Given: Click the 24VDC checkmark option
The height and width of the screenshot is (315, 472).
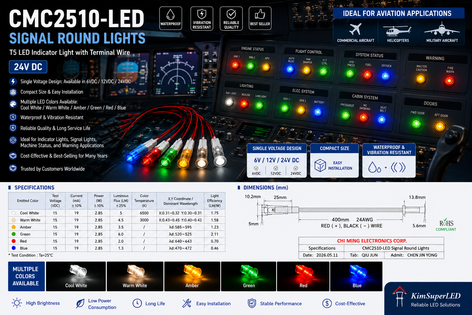Looking at the screenshot, I should click(x=296, y=171).
